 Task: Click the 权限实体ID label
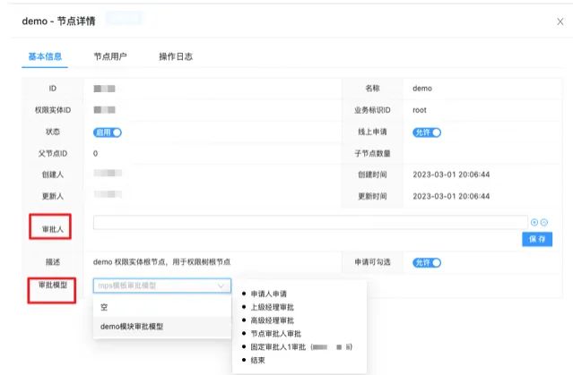click(53, 110)
